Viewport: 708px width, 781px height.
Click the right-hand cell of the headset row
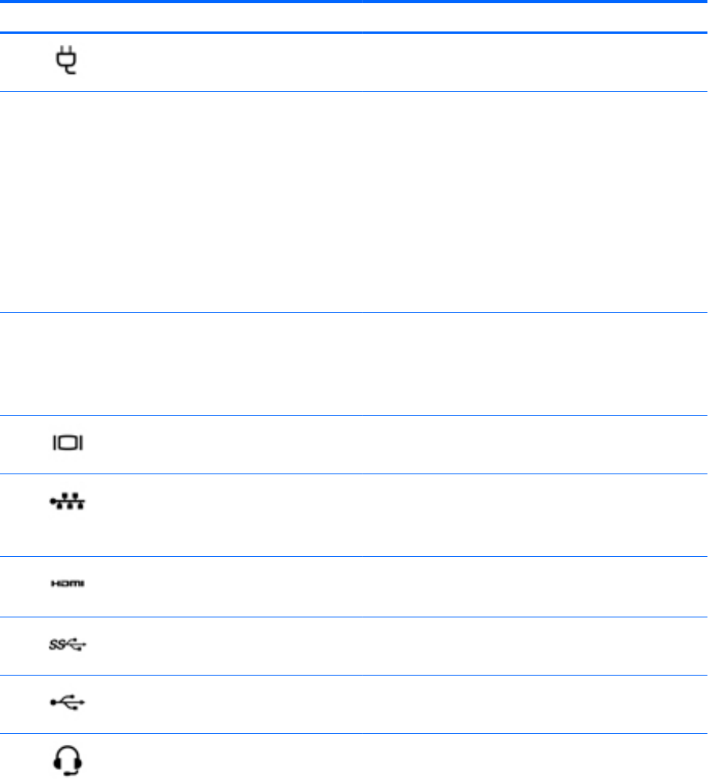pos(535,757)
